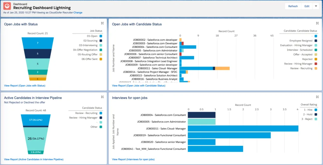323x165 pixels.
Task: Click 'JOB00008 - Salesforce Integration Lead Engineer' label
Action: (149, 61)
